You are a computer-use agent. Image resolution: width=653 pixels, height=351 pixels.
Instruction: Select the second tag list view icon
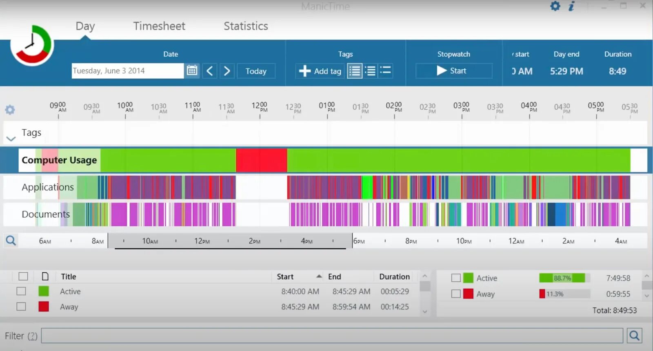click(370, 71)
